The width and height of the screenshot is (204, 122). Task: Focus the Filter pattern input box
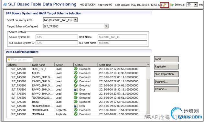[x=20, y=60]
